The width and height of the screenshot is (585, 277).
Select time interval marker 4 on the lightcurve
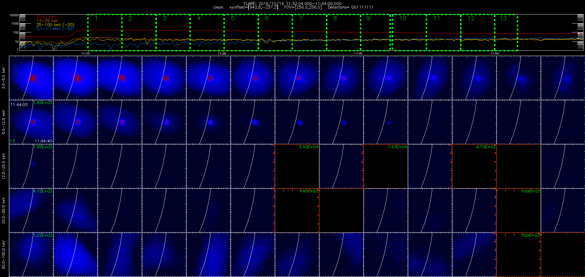(x=199, y=18)
